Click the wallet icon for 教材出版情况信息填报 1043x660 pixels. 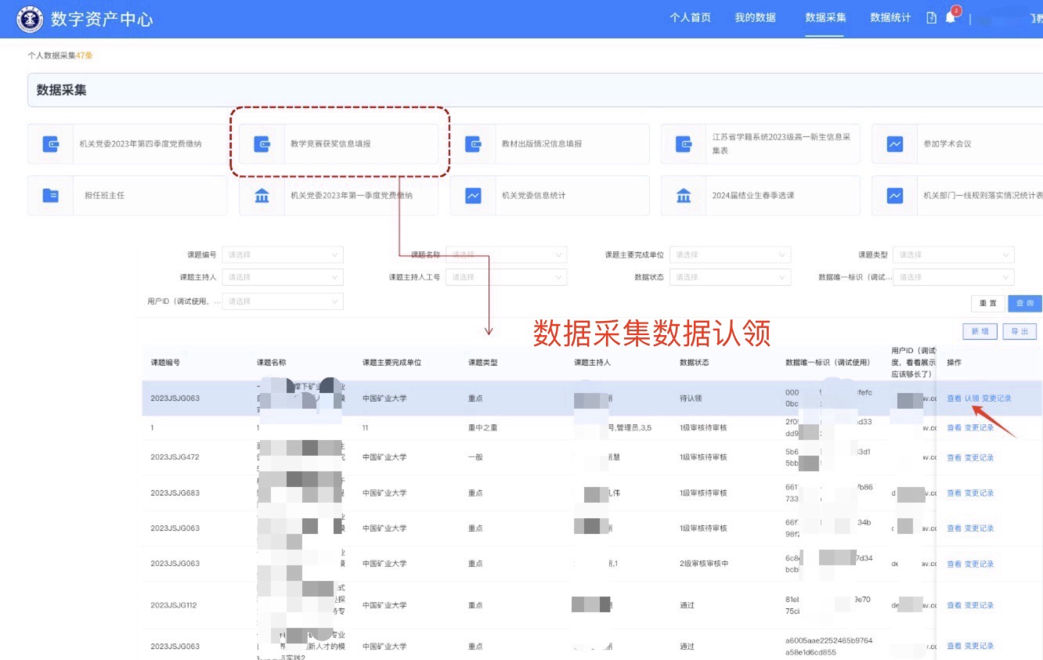click(x=473, y=144)
